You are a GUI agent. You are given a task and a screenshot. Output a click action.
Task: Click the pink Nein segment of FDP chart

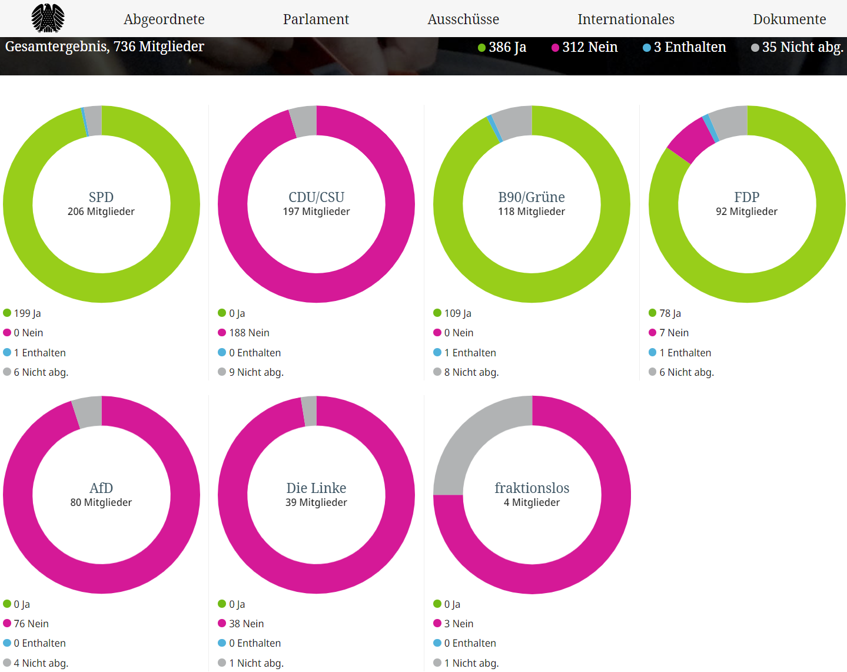(x=691, y=140)
